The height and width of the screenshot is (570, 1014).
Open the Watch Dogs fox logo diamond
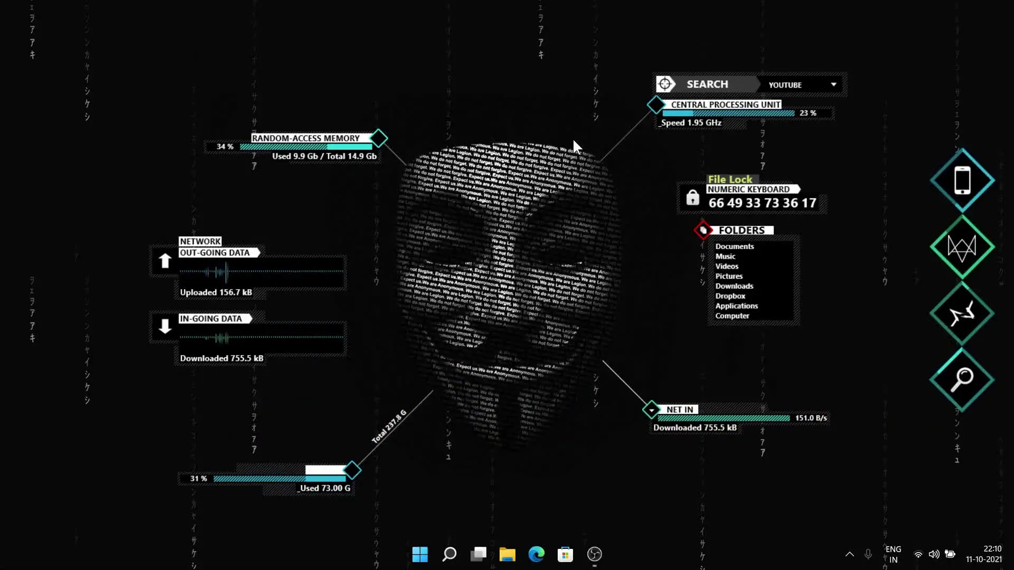pyautogui.click(x=962, y=247)
